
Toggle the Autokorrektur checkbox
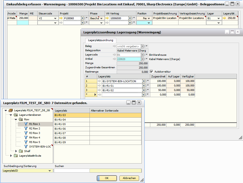click(151, 72)
